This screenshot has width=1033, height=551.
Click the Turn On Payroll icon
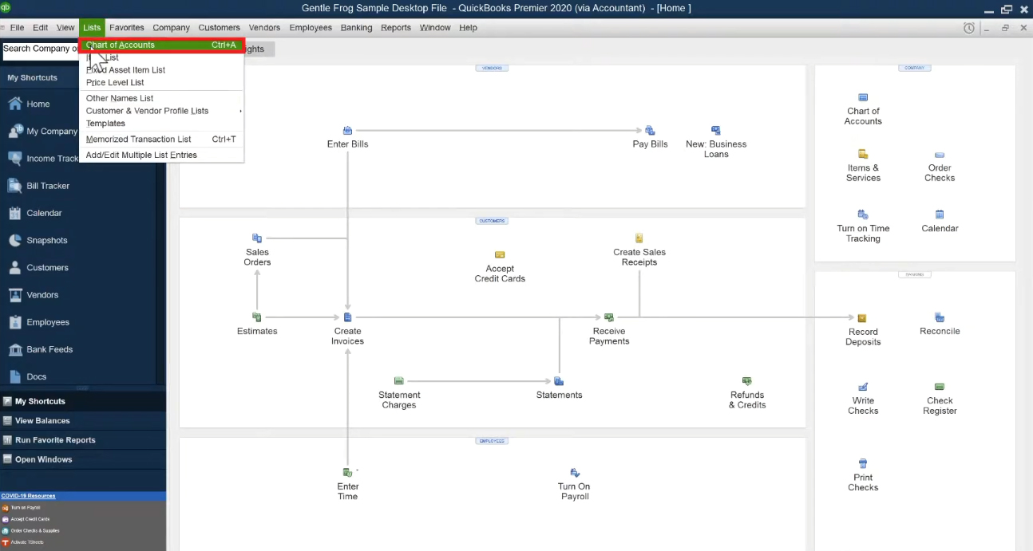[x=574, y=473]
